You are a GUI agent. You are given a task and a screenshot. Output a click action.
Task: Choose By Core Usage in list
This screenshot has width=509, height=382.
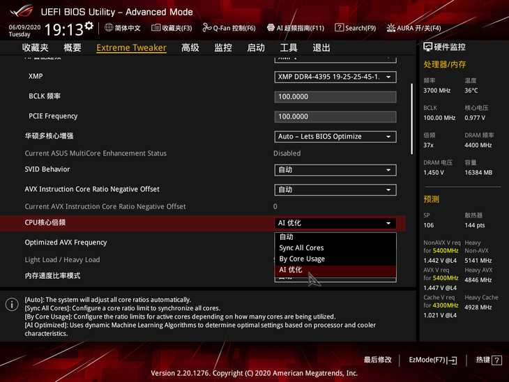point(302,259)
